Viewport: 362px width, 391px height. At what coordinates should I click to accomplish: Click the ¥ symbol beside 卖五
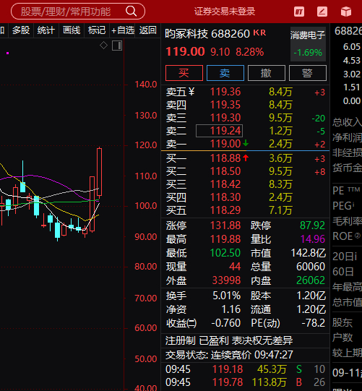(191, 92)
